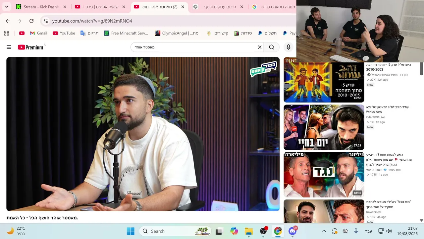Viewport: 424px width, 239px height.
Task: Open the search tabs dropdown arrow
Action: 6,7
